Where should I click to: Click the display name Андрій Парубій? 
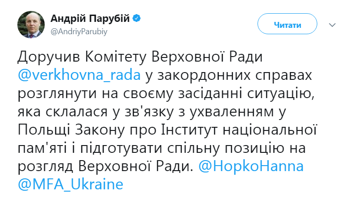pos(90,19)
